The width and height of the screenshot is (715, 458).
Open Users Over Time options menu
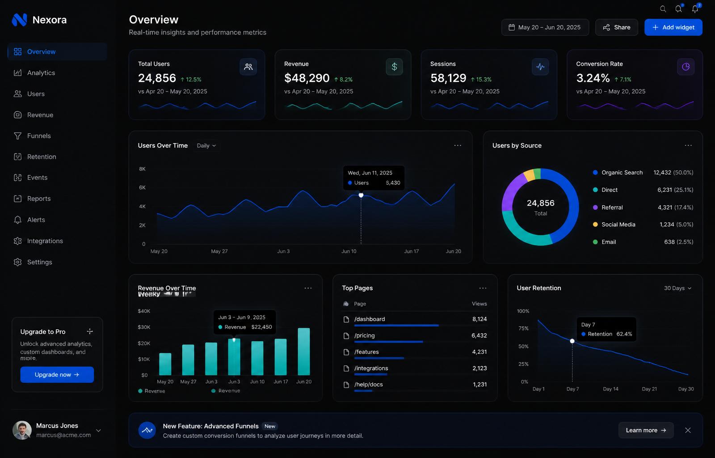[458, 145]
